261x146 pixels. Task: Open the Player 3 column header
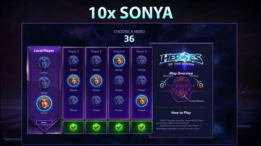(96, 52)
